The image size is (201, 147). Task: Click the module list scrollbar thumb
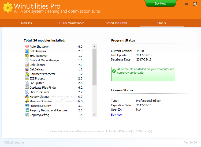click(95, 67)
